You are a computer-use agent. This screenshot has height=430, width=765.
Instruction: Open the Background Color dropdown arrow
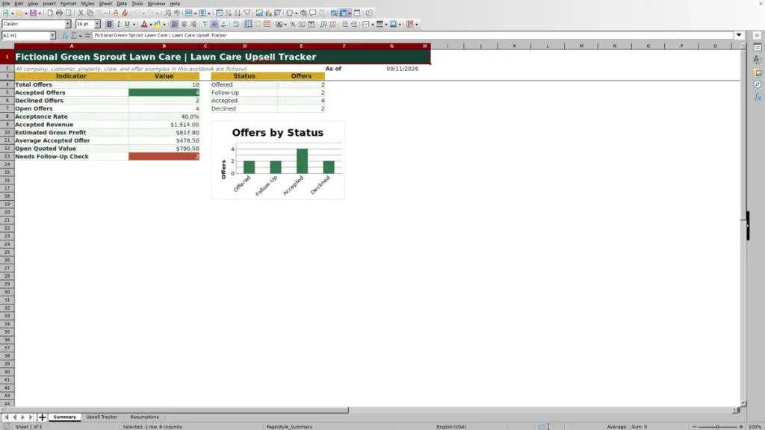pyautogui.click(x=164, y=25)
